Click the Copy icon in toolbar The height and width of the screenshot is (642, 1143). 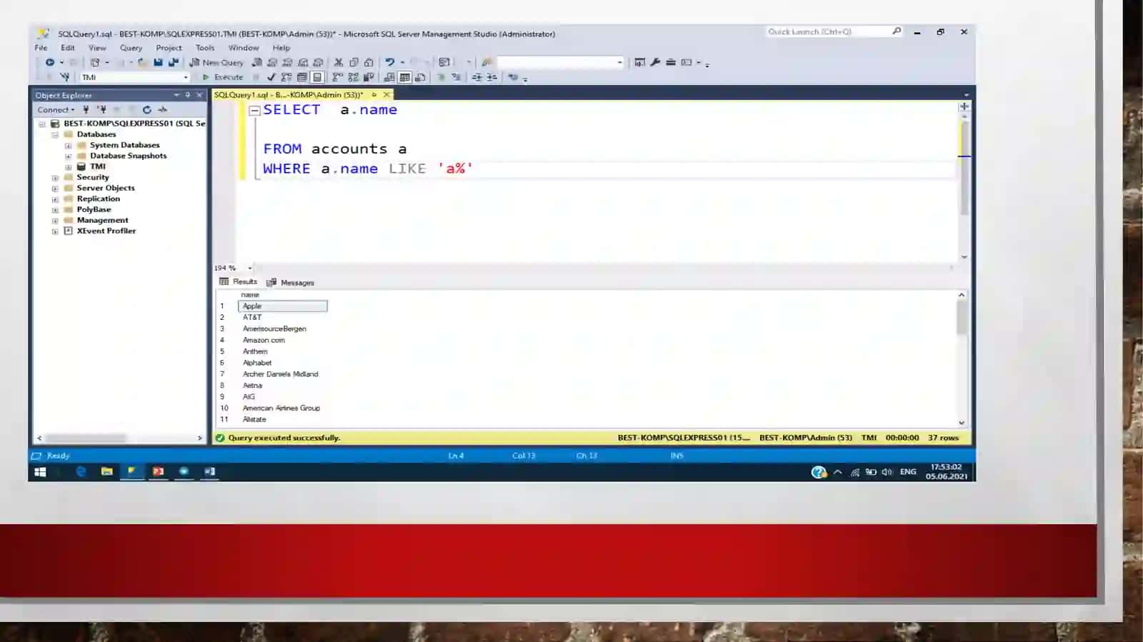354,63
